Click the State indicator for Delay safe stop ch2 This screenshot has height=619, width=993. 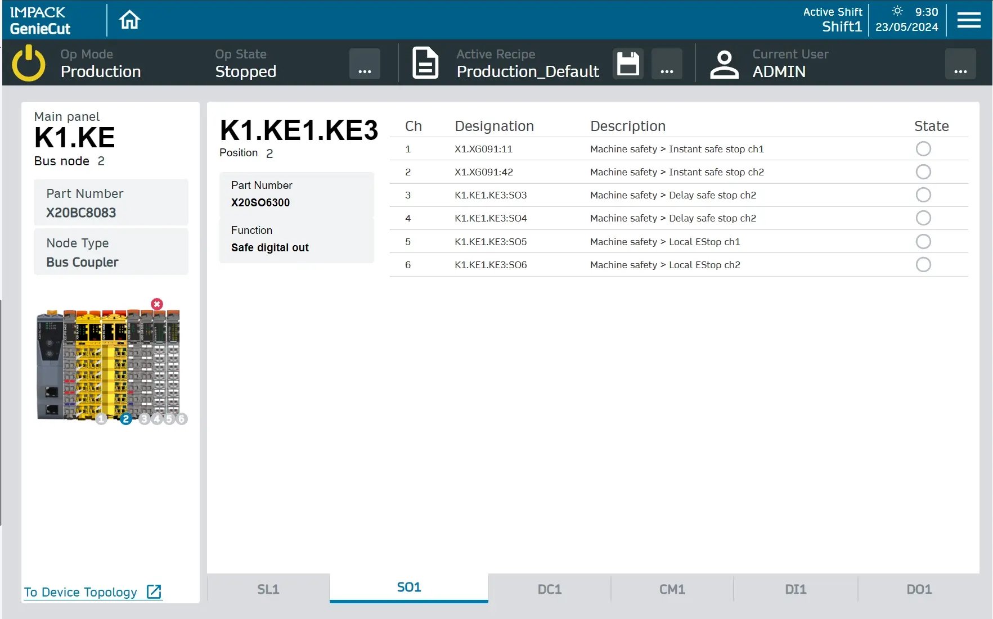click(923, 195)
